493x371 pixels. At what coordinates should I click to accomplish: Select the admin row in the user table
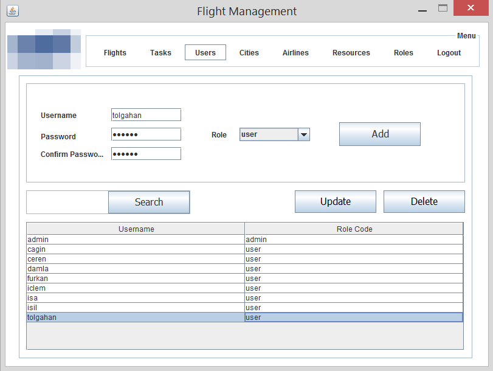135,239
